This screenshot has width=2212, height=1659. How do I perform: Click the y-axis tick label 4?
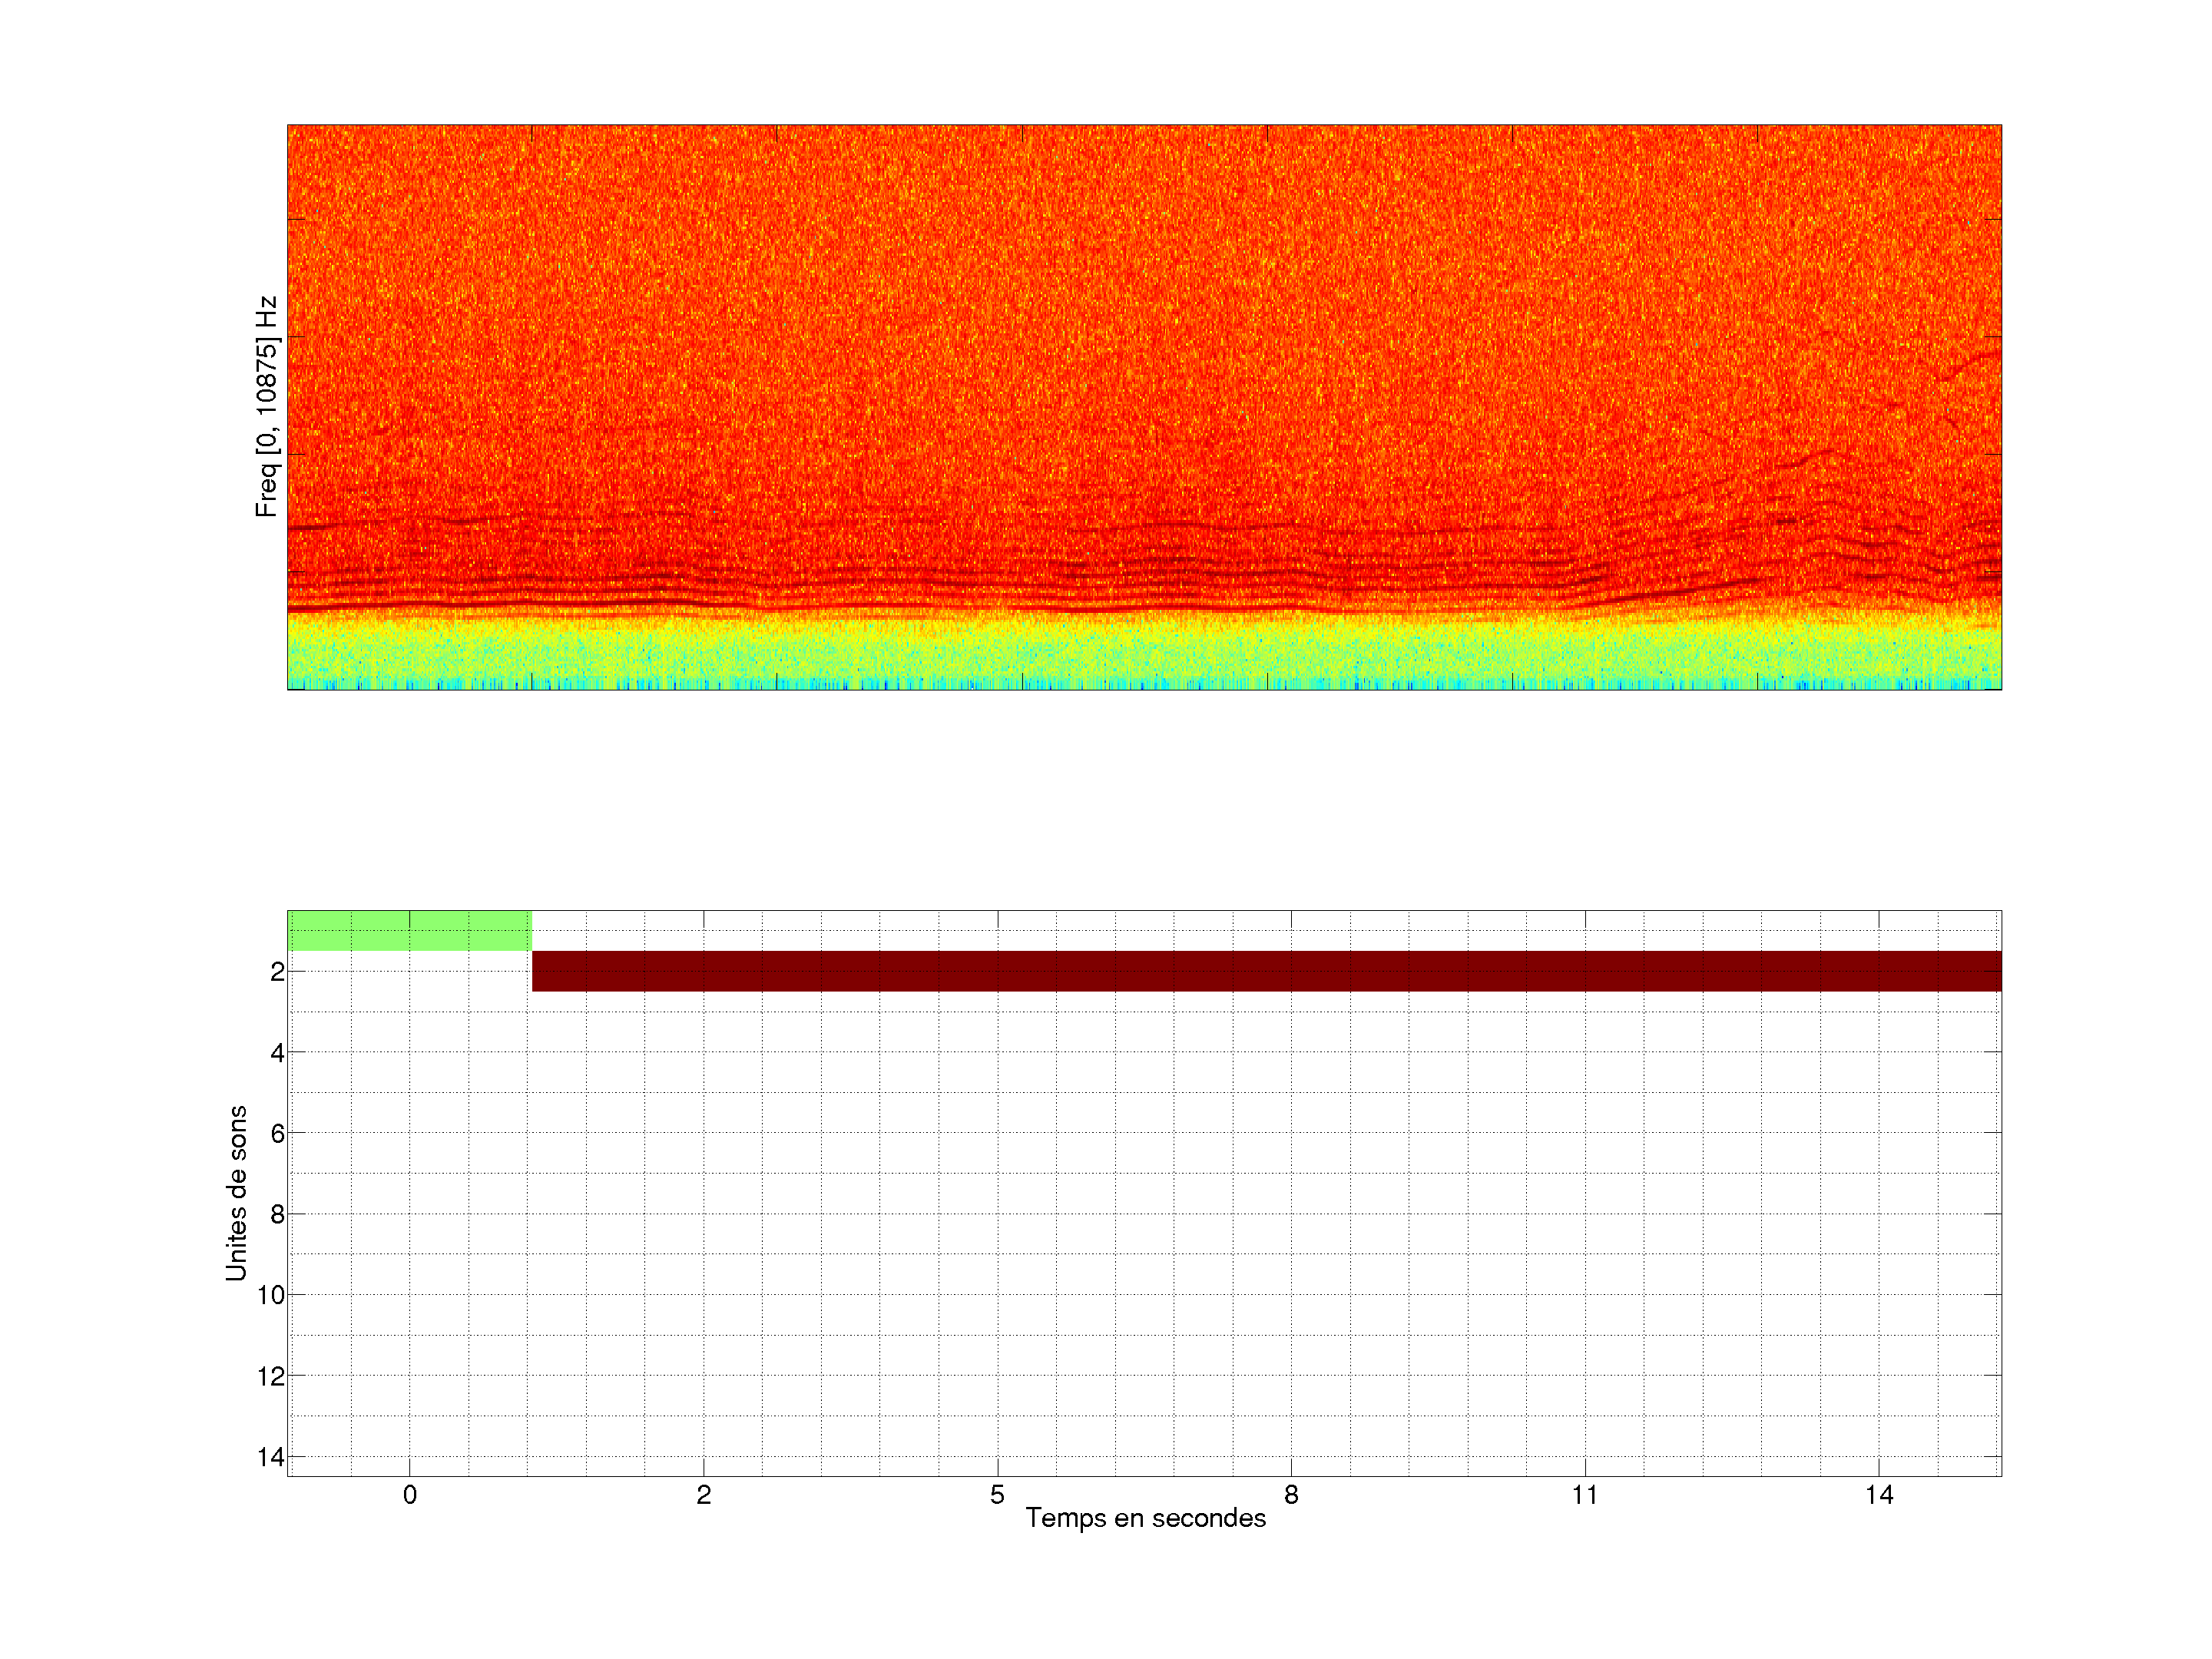[277, 1053]
